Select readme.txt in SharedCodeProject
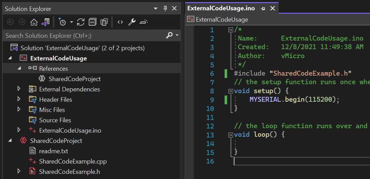370x179 pixels. [x=53, y=151]
